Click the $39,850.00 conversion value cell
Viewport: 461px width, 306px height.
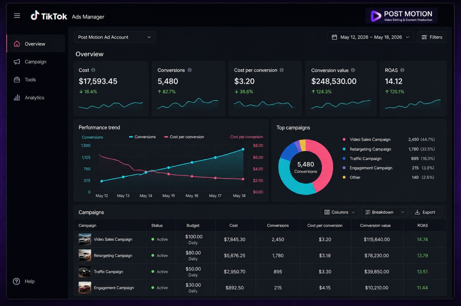click(x=376, y=271)
